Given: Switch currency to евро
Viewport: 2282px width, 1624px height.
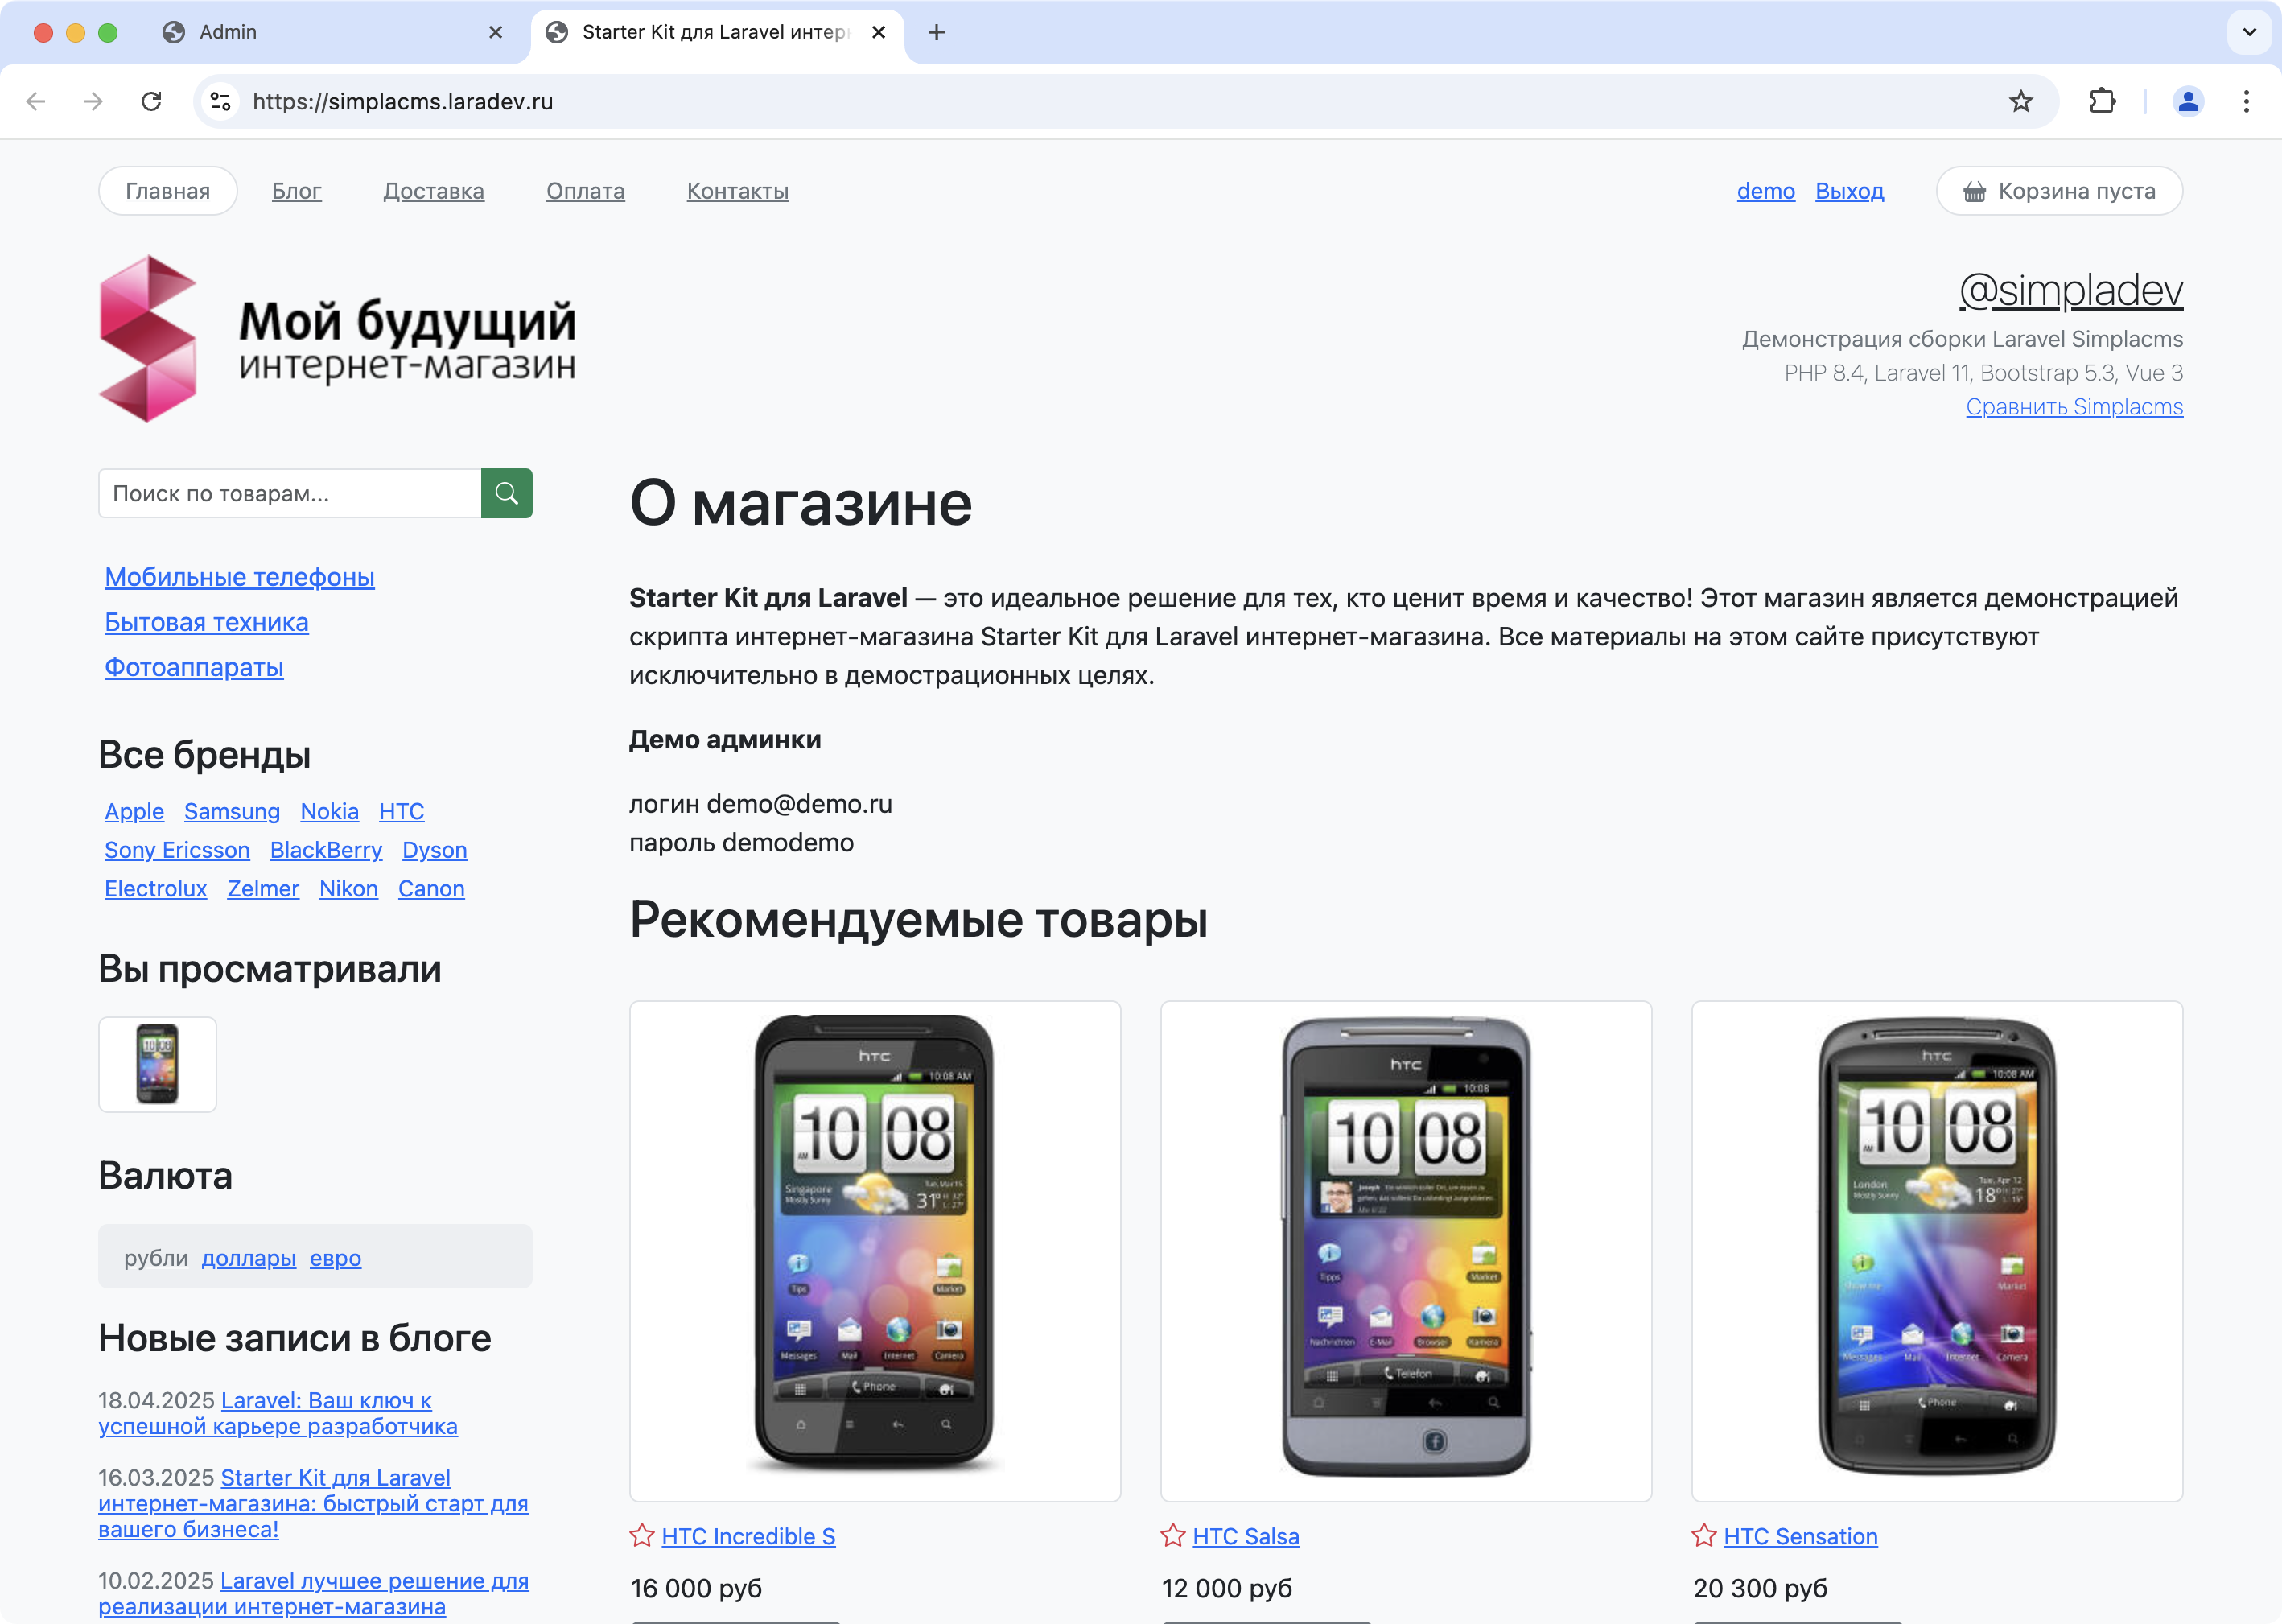Looking at the screenshot, I should tap(335, 1258).
